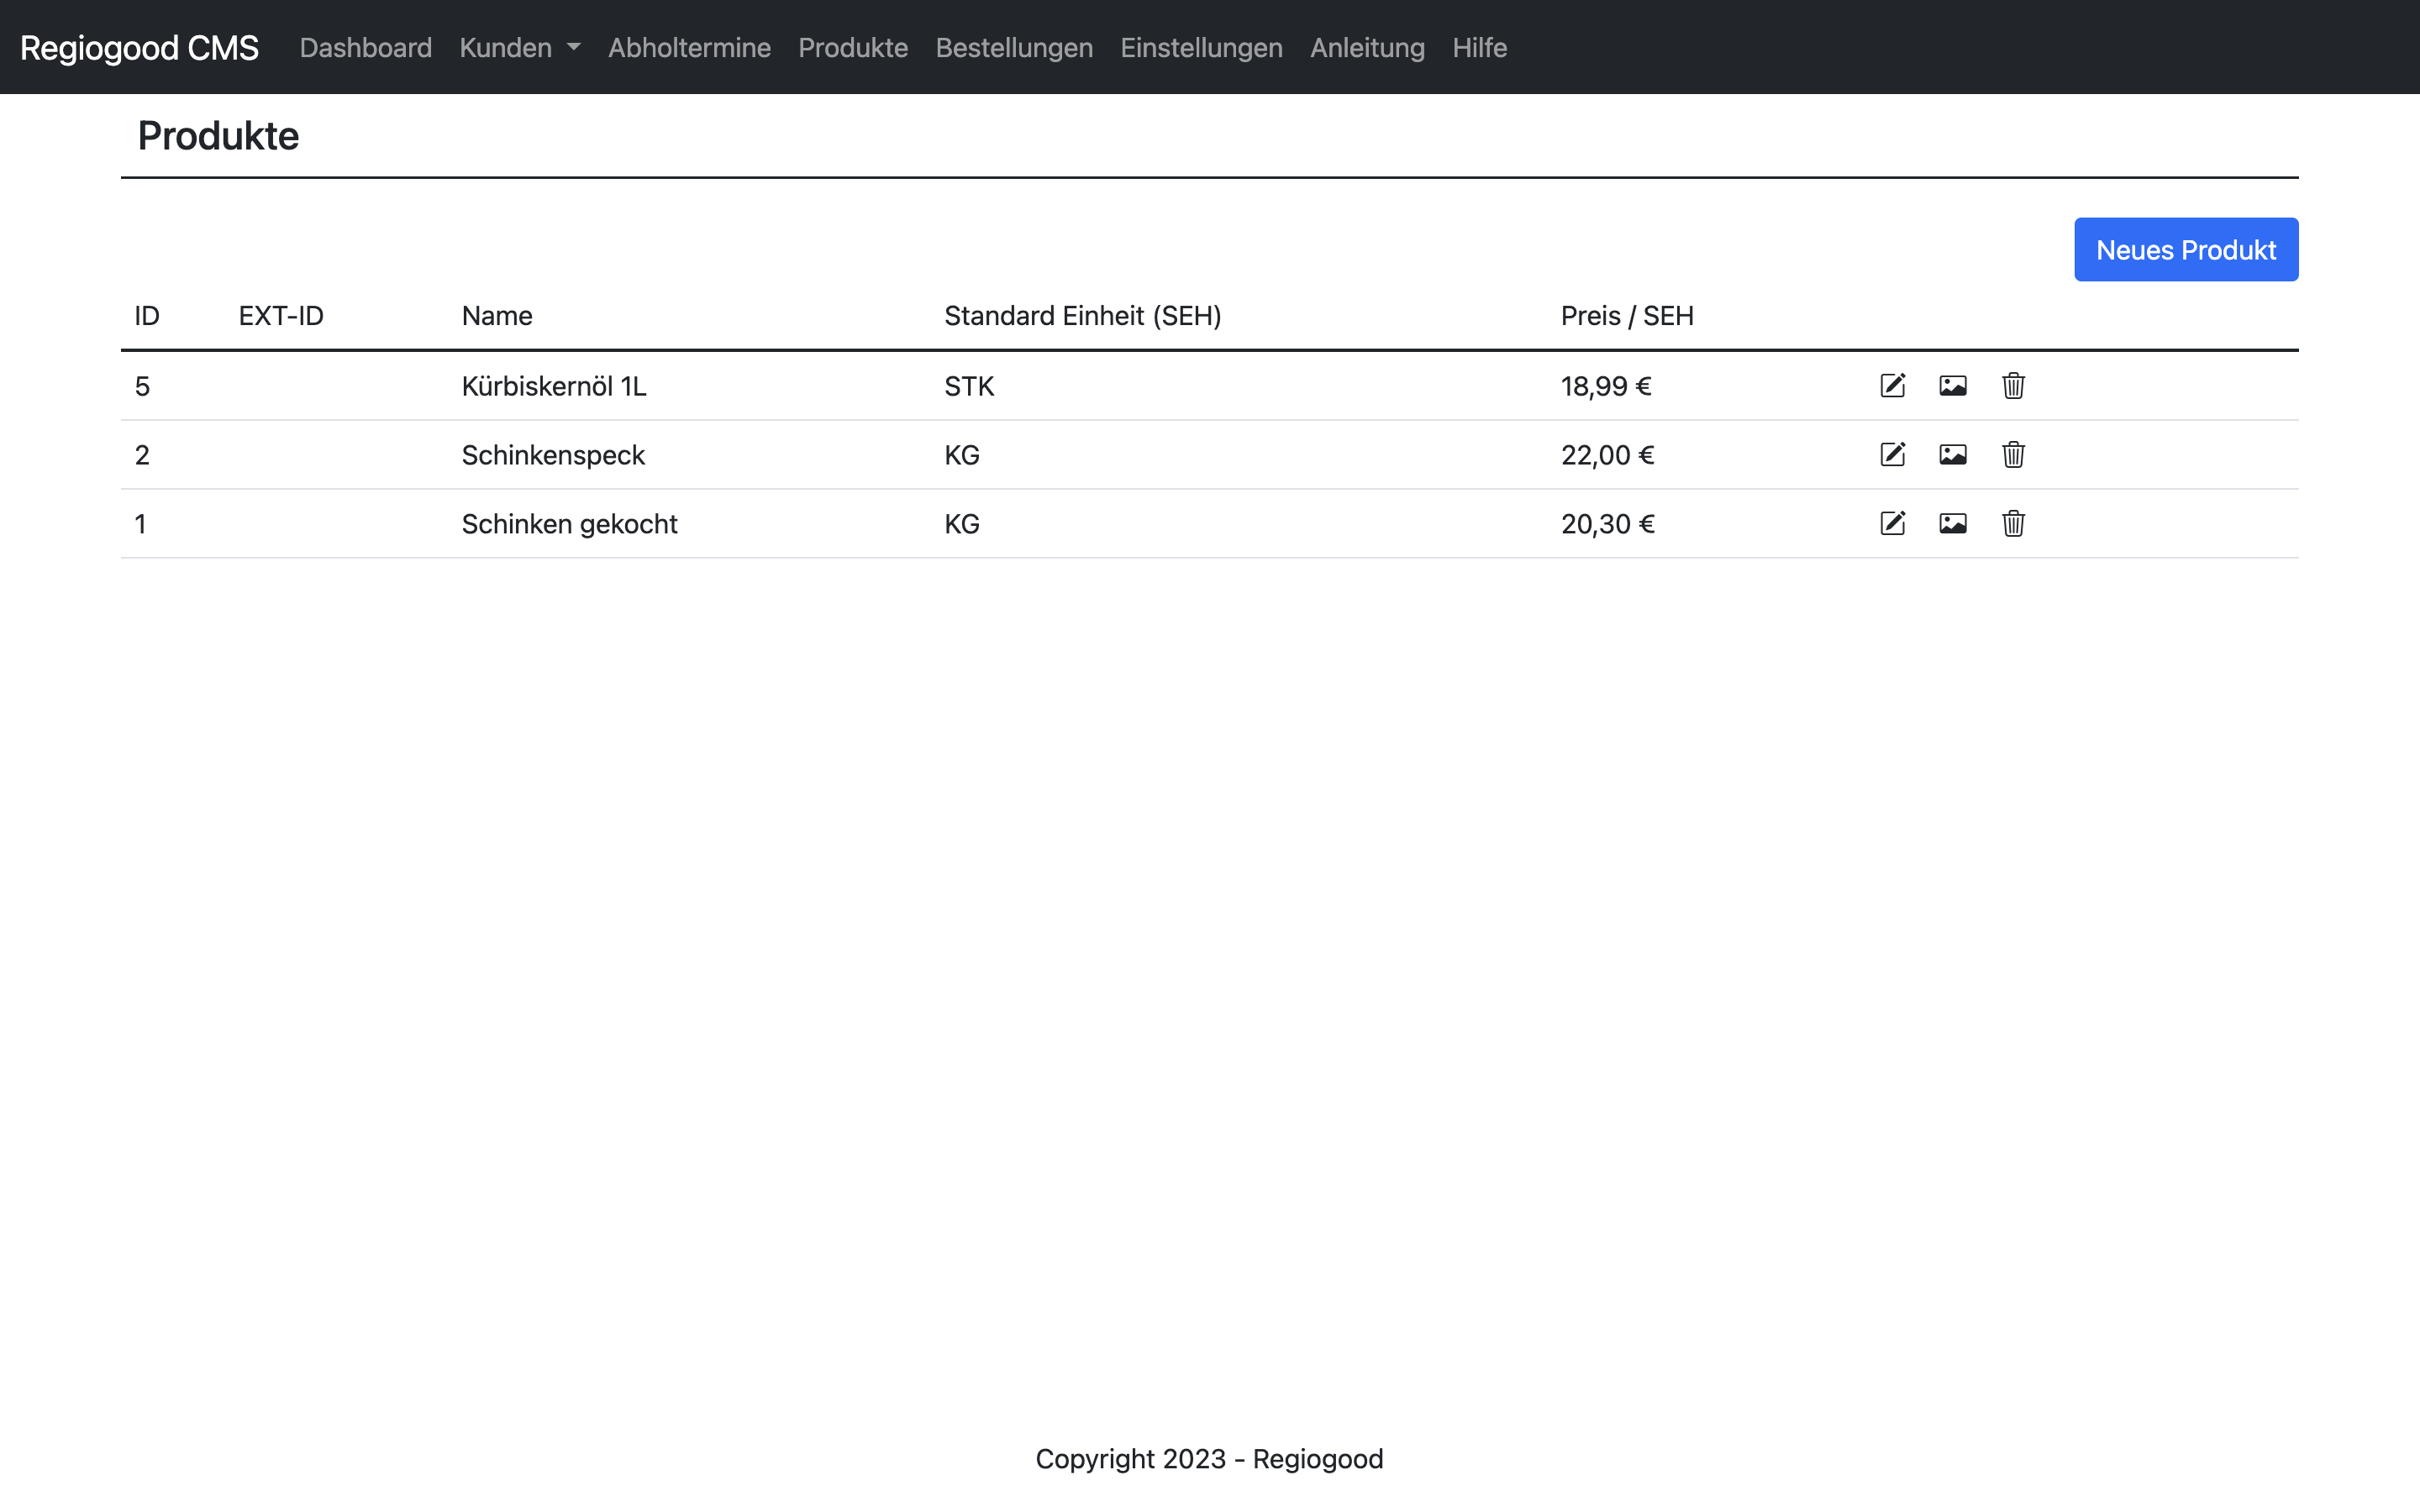Image resolution: width=2420 pixels, height=1512 pixels.
Task: Open image icon for Schinkenspeck
Action: (1952, 455)
